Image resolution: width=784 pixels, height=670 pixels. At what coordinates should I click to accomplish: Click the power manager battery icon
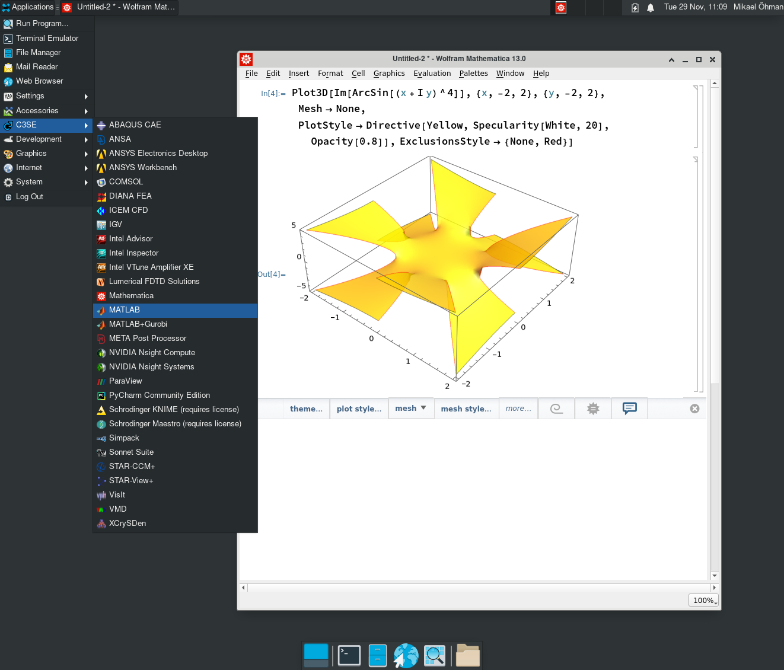click(635, 8)
